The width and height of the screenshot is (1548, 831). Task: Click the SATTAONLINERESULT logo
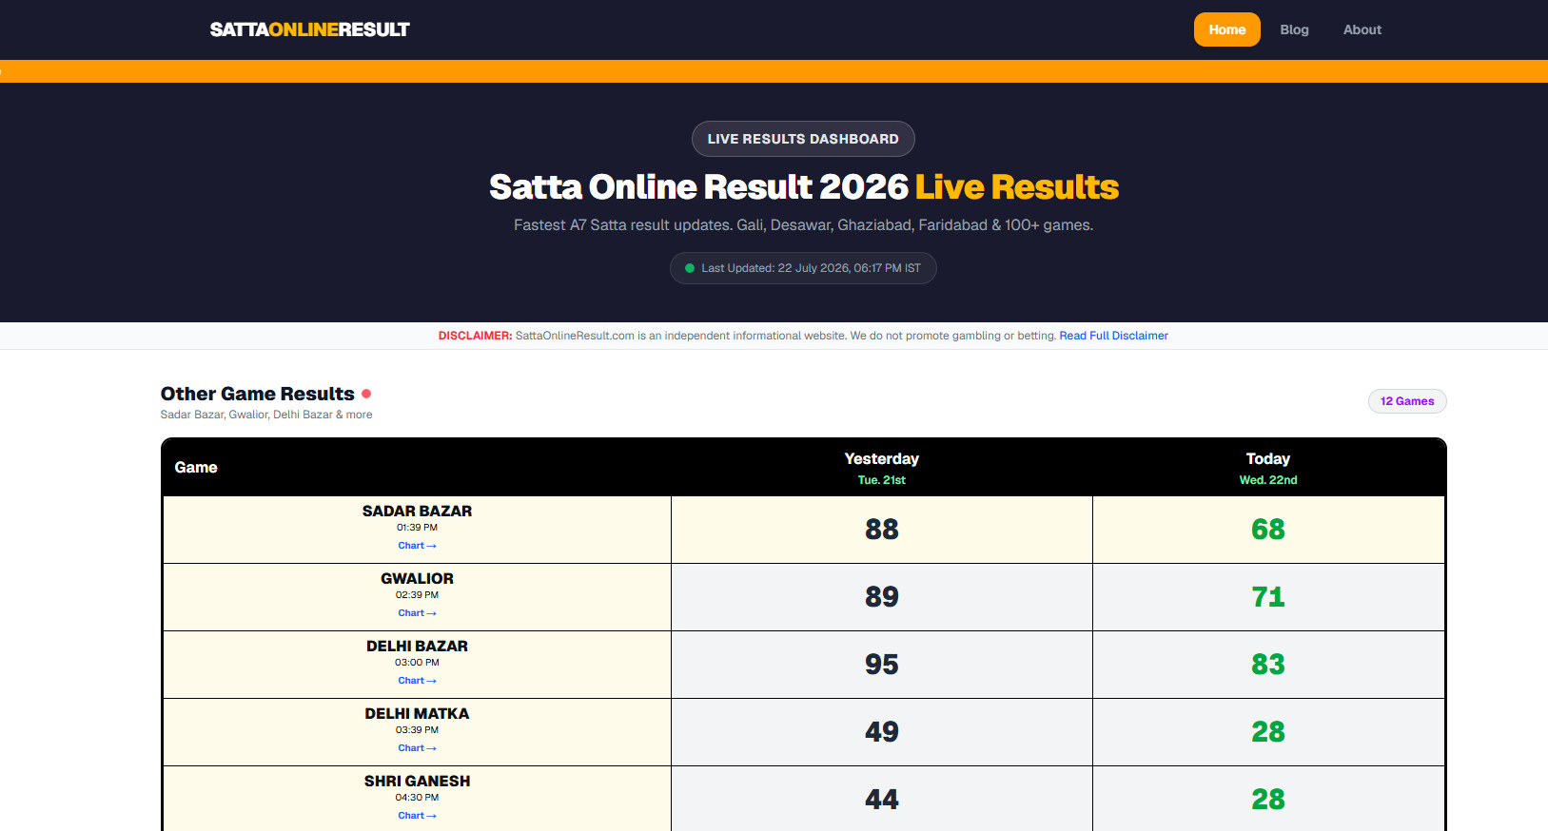coord(309,29)
